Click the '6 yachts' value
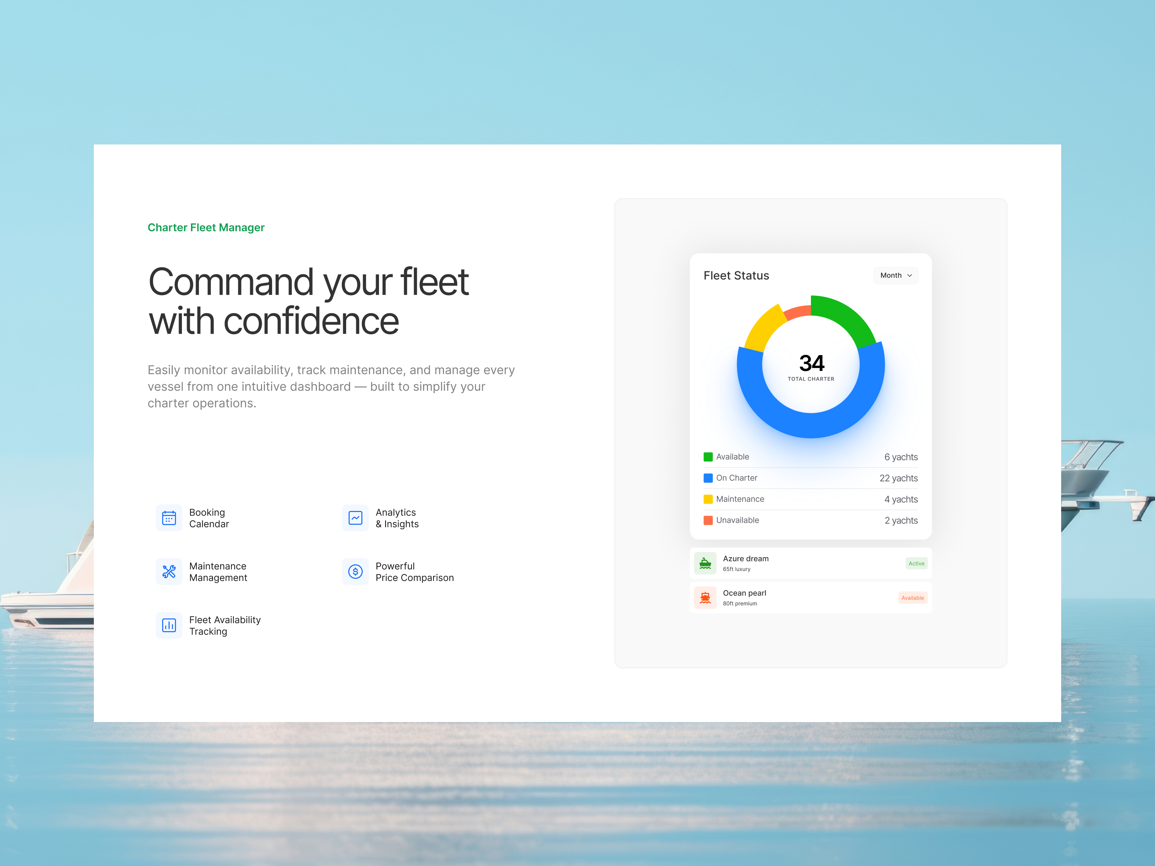 (x=901, y=457)
